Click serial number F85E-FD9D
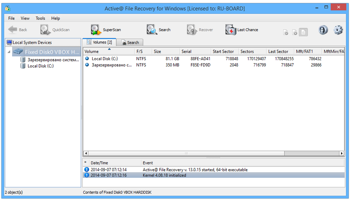This screenshot has width=355, height=203. 200,65
